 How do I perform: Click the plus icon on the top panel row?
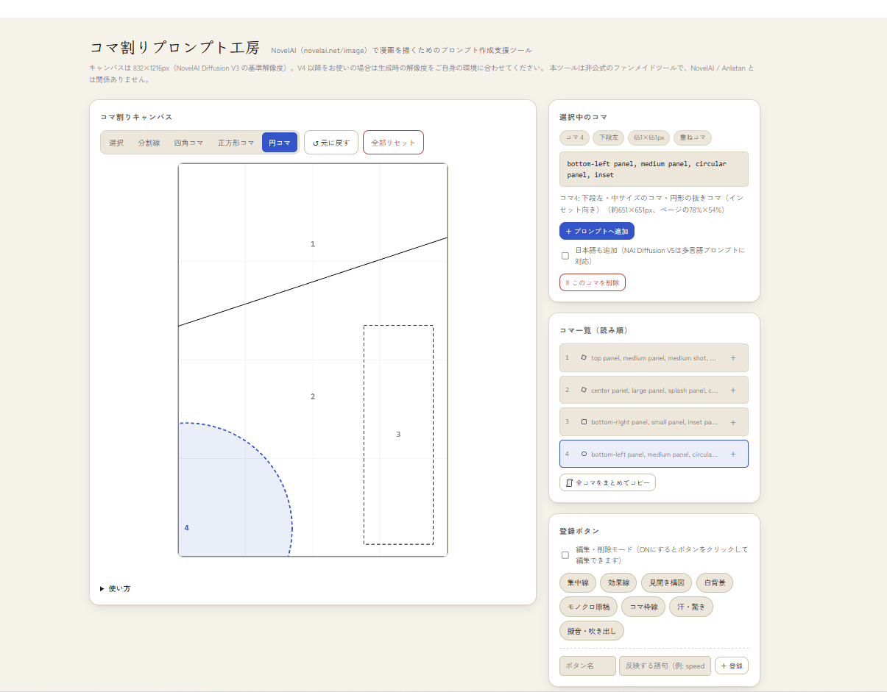(733, 358)
